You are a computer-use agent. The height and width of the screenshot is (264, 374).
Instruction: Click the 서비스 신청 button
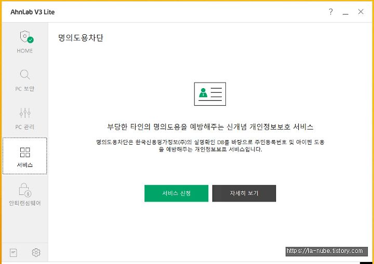tap(176, 193)
